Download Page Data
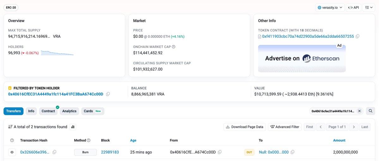 [245, 127]
